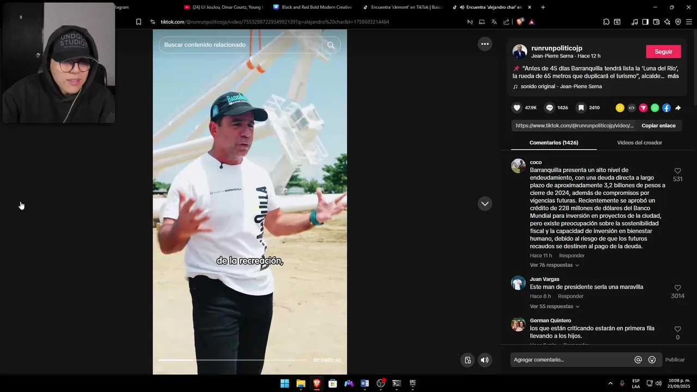Toggle auto-scroll icon beside the volume button

pos(468,360)
